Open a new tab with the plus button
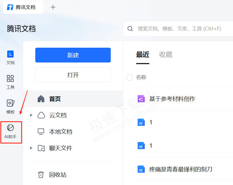The image size is (233, 185). pyautogui.click(x=53, y=7)
